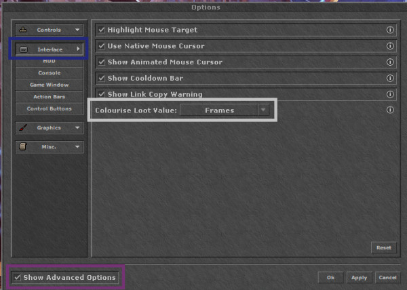Open the Control Buttons subcategory

click(50, 108)
